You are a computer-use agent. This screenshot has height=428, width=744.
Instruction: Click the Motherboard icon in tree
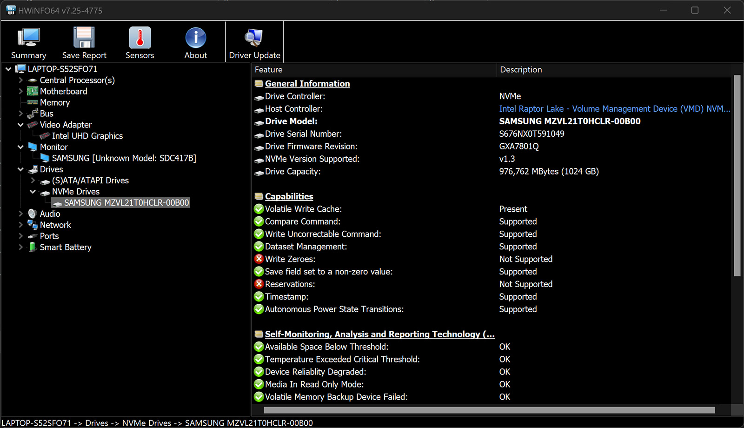tap(33, 91)
